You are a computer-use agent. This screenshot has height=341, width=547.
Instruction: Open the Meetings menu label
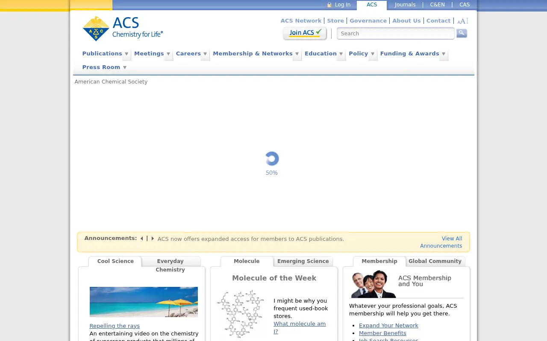(x=149, y=54)
